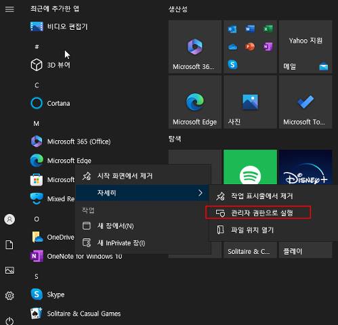The width and height of the screenshot is (338, 325).
Task: Select Microsoft Edge in the app list
Action: coord(61,160)
